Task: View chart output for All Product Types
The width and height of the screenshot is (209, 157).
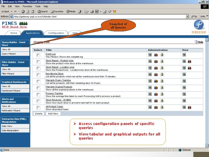Action: tap(189, 107)
